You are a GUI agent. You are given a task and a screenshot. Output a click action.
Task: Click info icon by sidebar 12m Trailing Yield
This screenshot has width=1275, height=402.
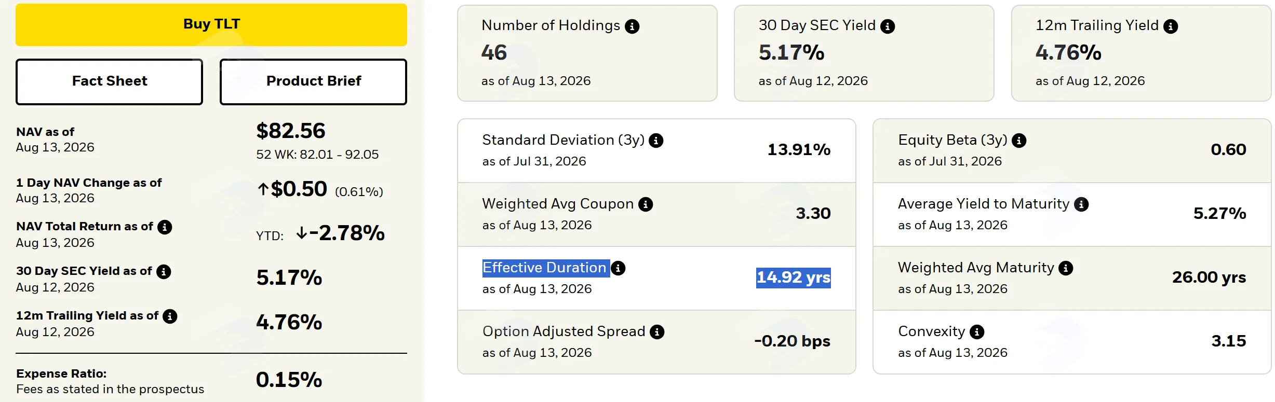click(170, 316)
